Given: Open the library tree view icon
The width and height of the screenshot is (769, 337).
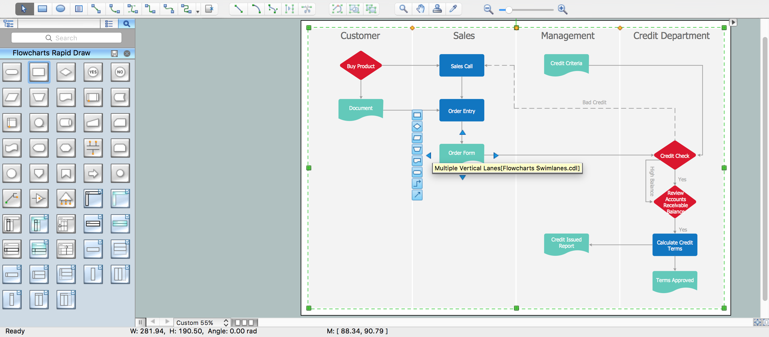Looking at the screenshot, I should click(8, 23).
